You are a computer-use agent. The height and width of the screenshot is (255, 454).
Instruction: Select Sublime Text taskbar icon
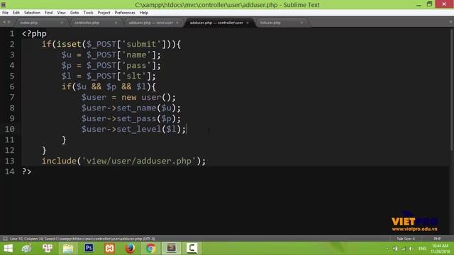(171, 248)
